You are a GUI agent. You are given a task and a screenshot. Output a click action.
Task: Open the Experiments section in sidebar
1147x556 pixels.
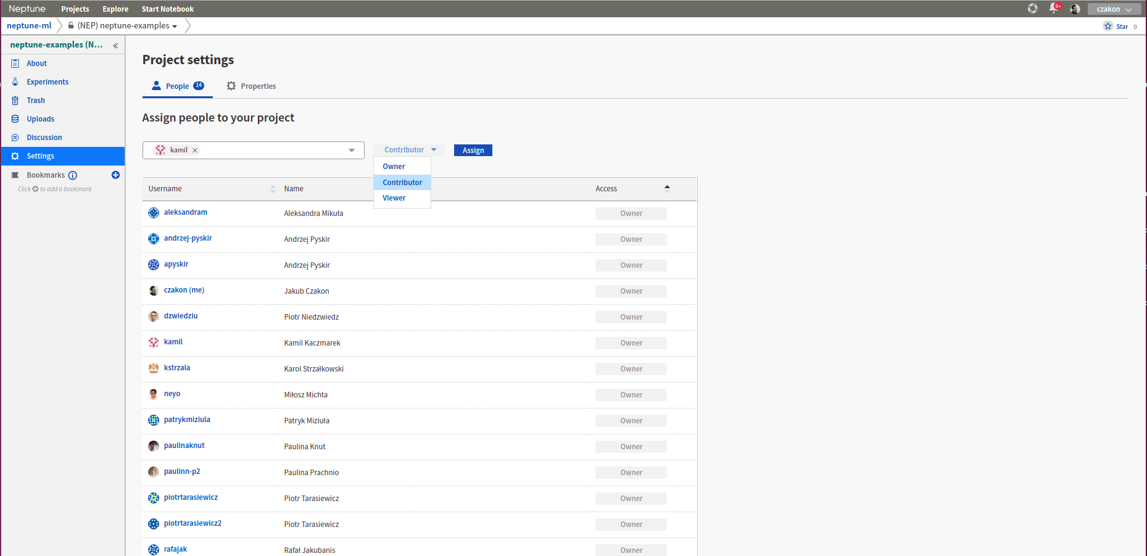pyautogui.click(x=48, y=82)
